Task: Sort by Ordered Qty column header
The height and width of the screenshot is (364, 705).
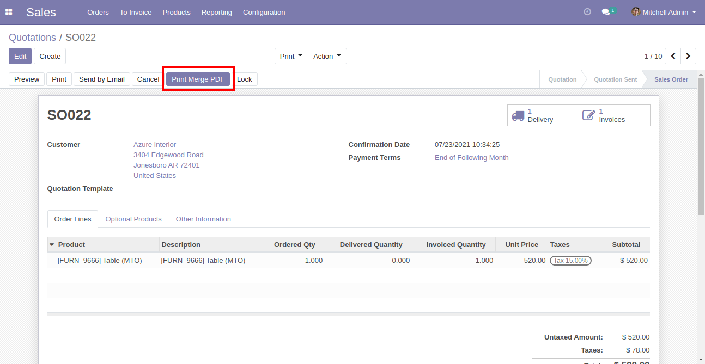Action: (x=294, y=245)
